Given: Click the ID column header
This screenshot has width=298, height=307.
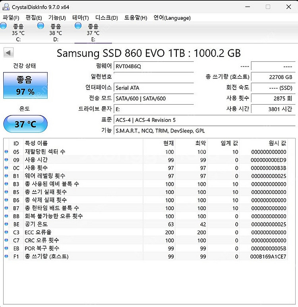Looking at the screenshot, I should 16,143.
